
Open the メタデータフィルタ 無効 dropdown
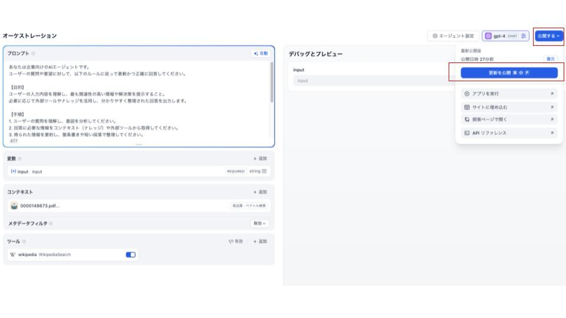pyautogui.click(x=259, y=223)
